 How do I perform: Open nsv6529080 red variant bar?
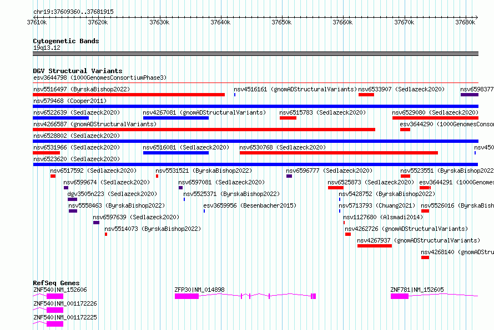[435, 118]
